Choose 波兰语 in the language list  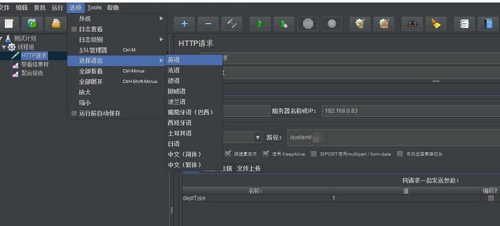click(x=194, y=102)
